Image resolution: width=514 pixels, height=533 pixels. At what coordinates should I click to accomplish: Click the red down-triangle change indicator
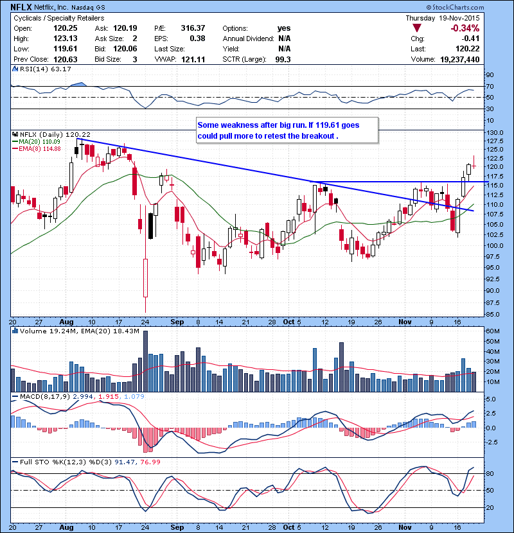point(417,28)
